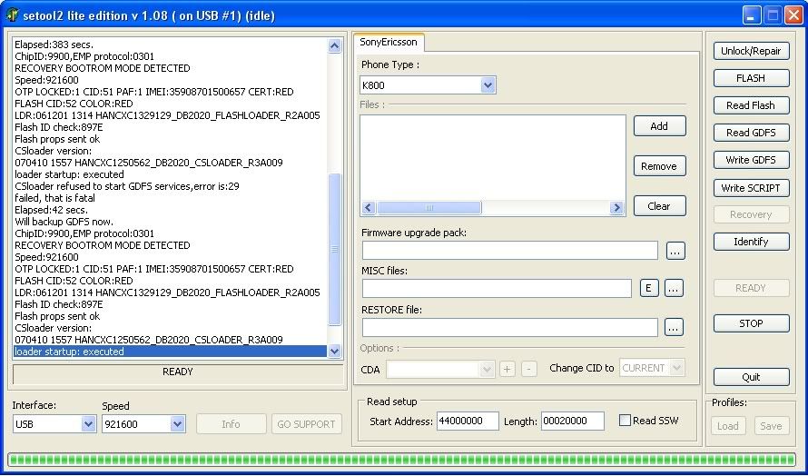
Task: Open the Phone Type K800 dropdown
Action: 488,85
